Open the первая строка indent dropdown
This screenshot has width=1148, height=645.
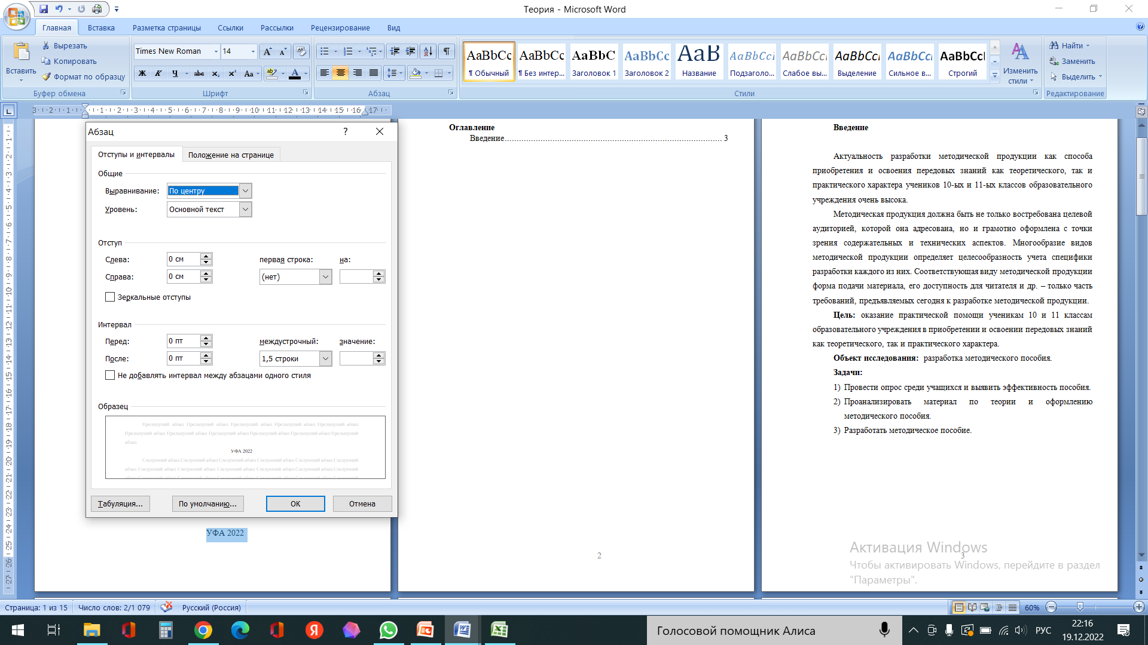(x=325, y=277)
